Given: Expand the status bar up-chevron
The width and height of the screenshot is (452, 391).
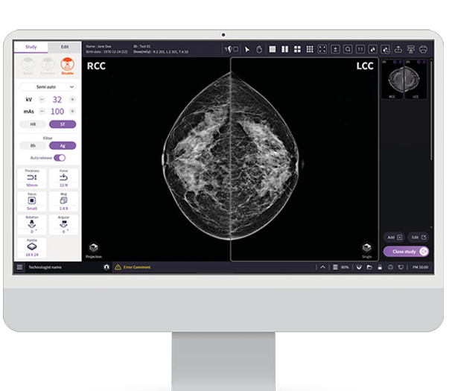Looking at the screenshot, I should (x=322, y=267).
